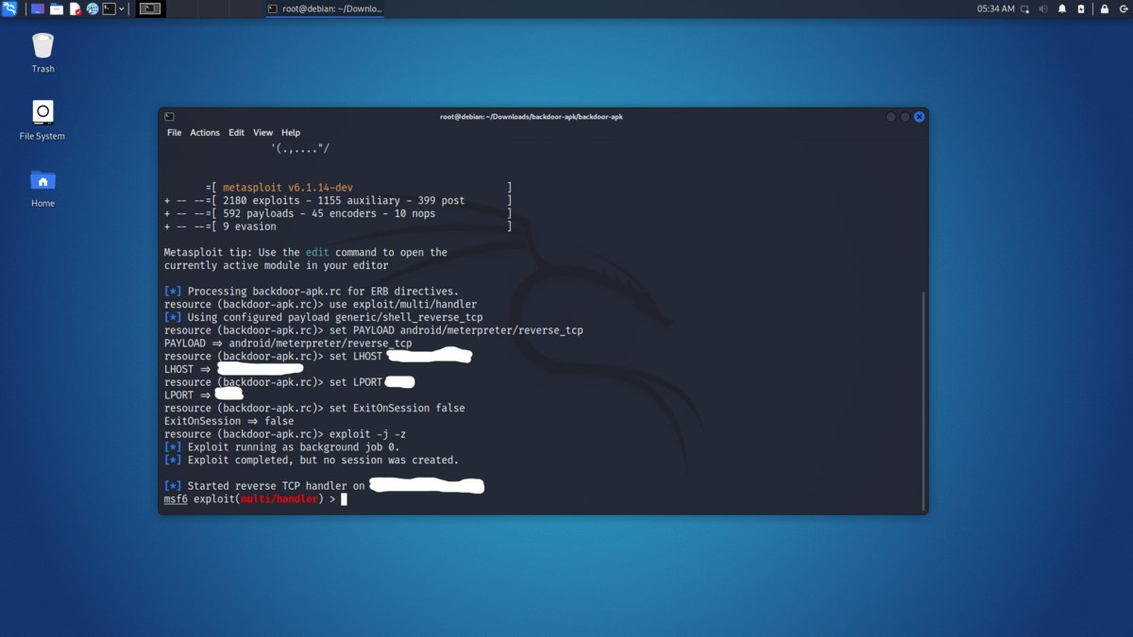
Task: Click 'Processing backdoor-apk.rc for ERB directives' line
Action: point(312,292)
